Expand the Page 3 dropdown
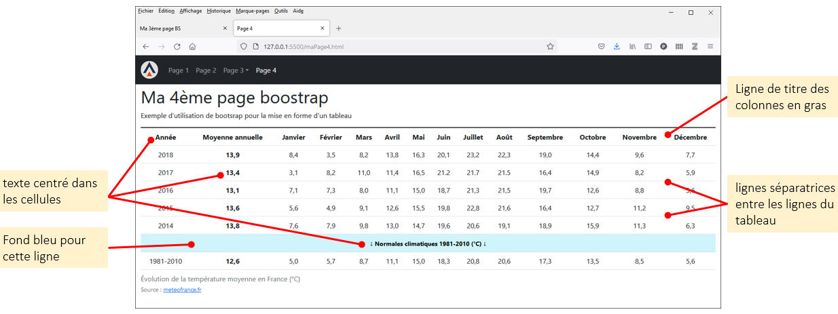 (236, 71)
